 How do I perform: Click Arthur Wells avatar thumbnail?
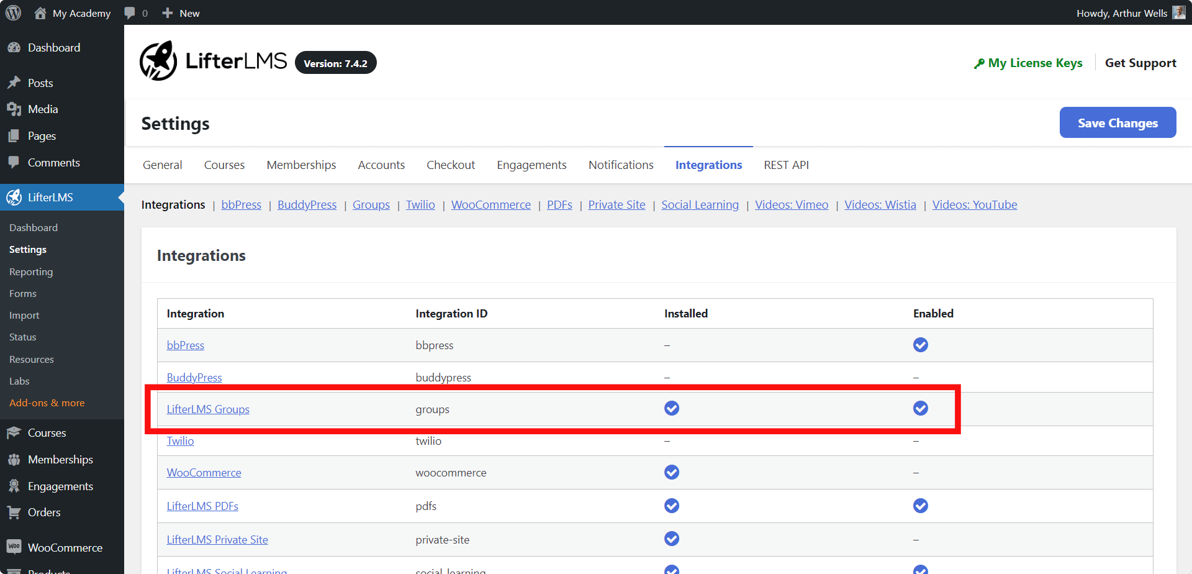1179,12
